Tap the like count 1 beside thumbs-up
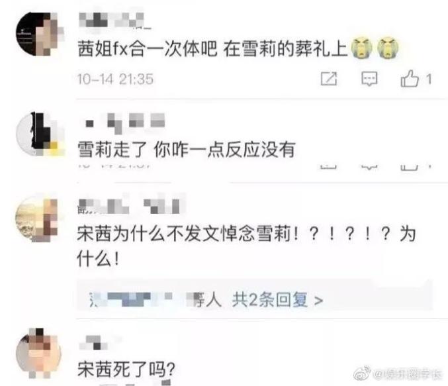The width and height of the screenshot is (448, 386). pos(429,79)
